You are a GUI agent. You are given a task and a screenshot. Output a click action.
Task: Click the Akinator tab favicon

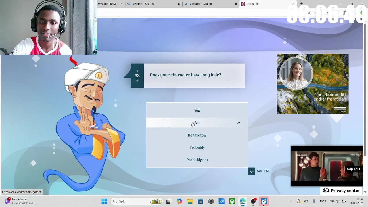pyautogui.click(x=244, y=4)
